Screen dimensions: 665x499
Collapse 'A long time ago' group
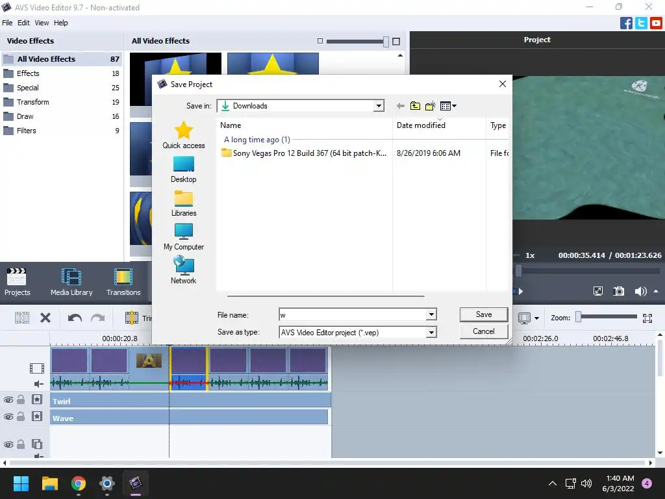[x=257, y=140]
